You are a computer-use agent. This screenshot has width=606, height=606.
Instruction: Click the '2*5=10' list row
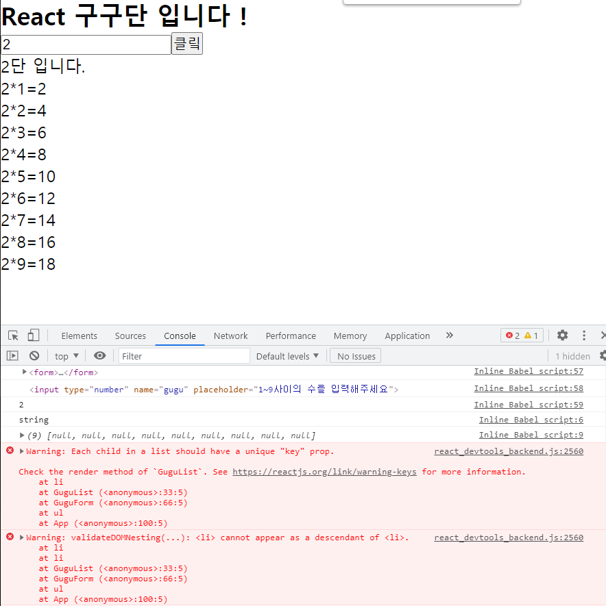28,177
